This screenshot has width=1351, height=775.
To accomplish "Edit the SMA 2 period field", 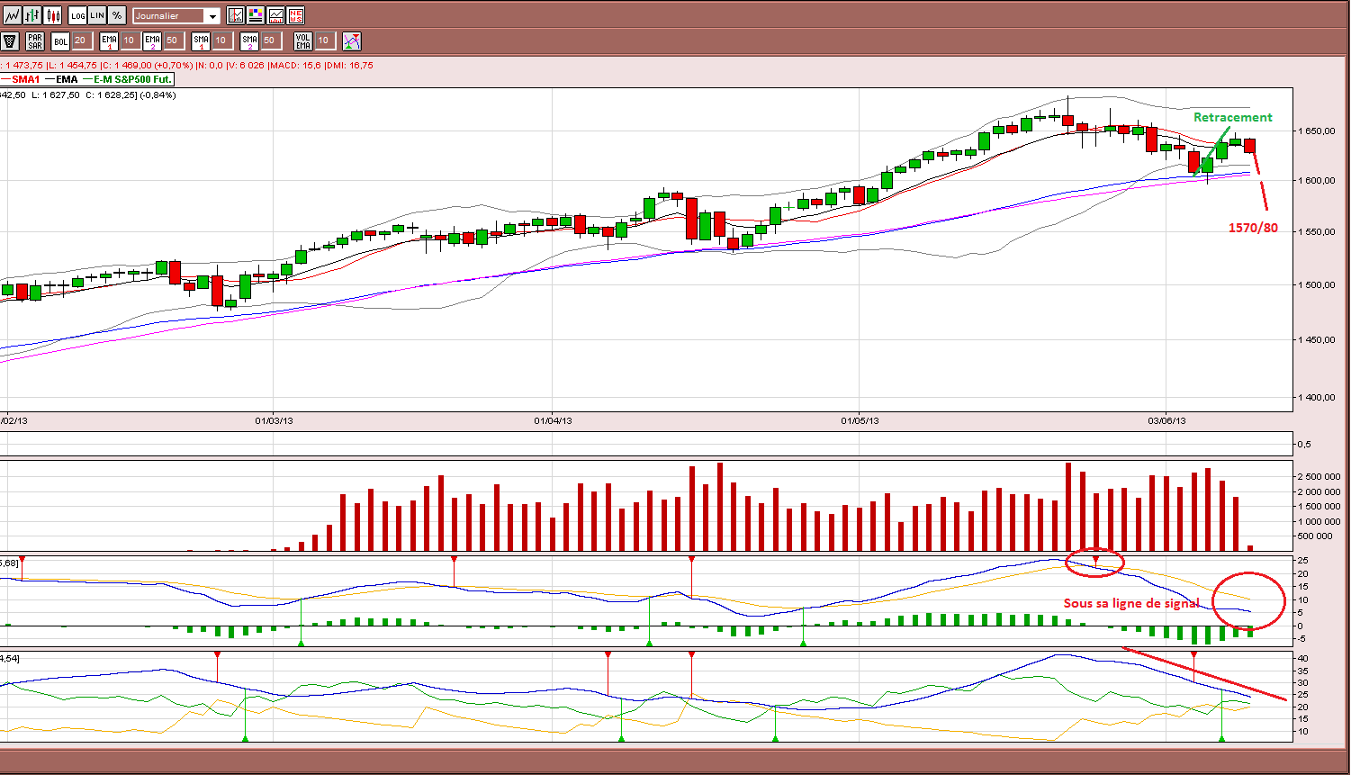I will tap(271, 41).
